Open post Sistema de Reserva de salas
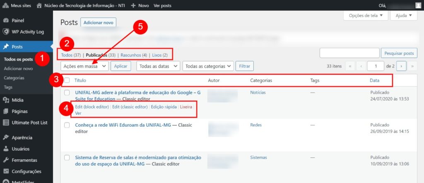 (138, 161)
